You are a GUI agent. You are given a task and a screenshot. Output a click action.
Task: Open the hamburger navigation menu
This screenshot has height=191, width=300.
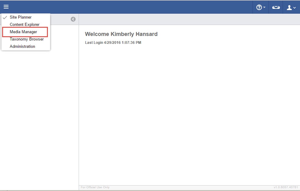[x=6, y=7]
